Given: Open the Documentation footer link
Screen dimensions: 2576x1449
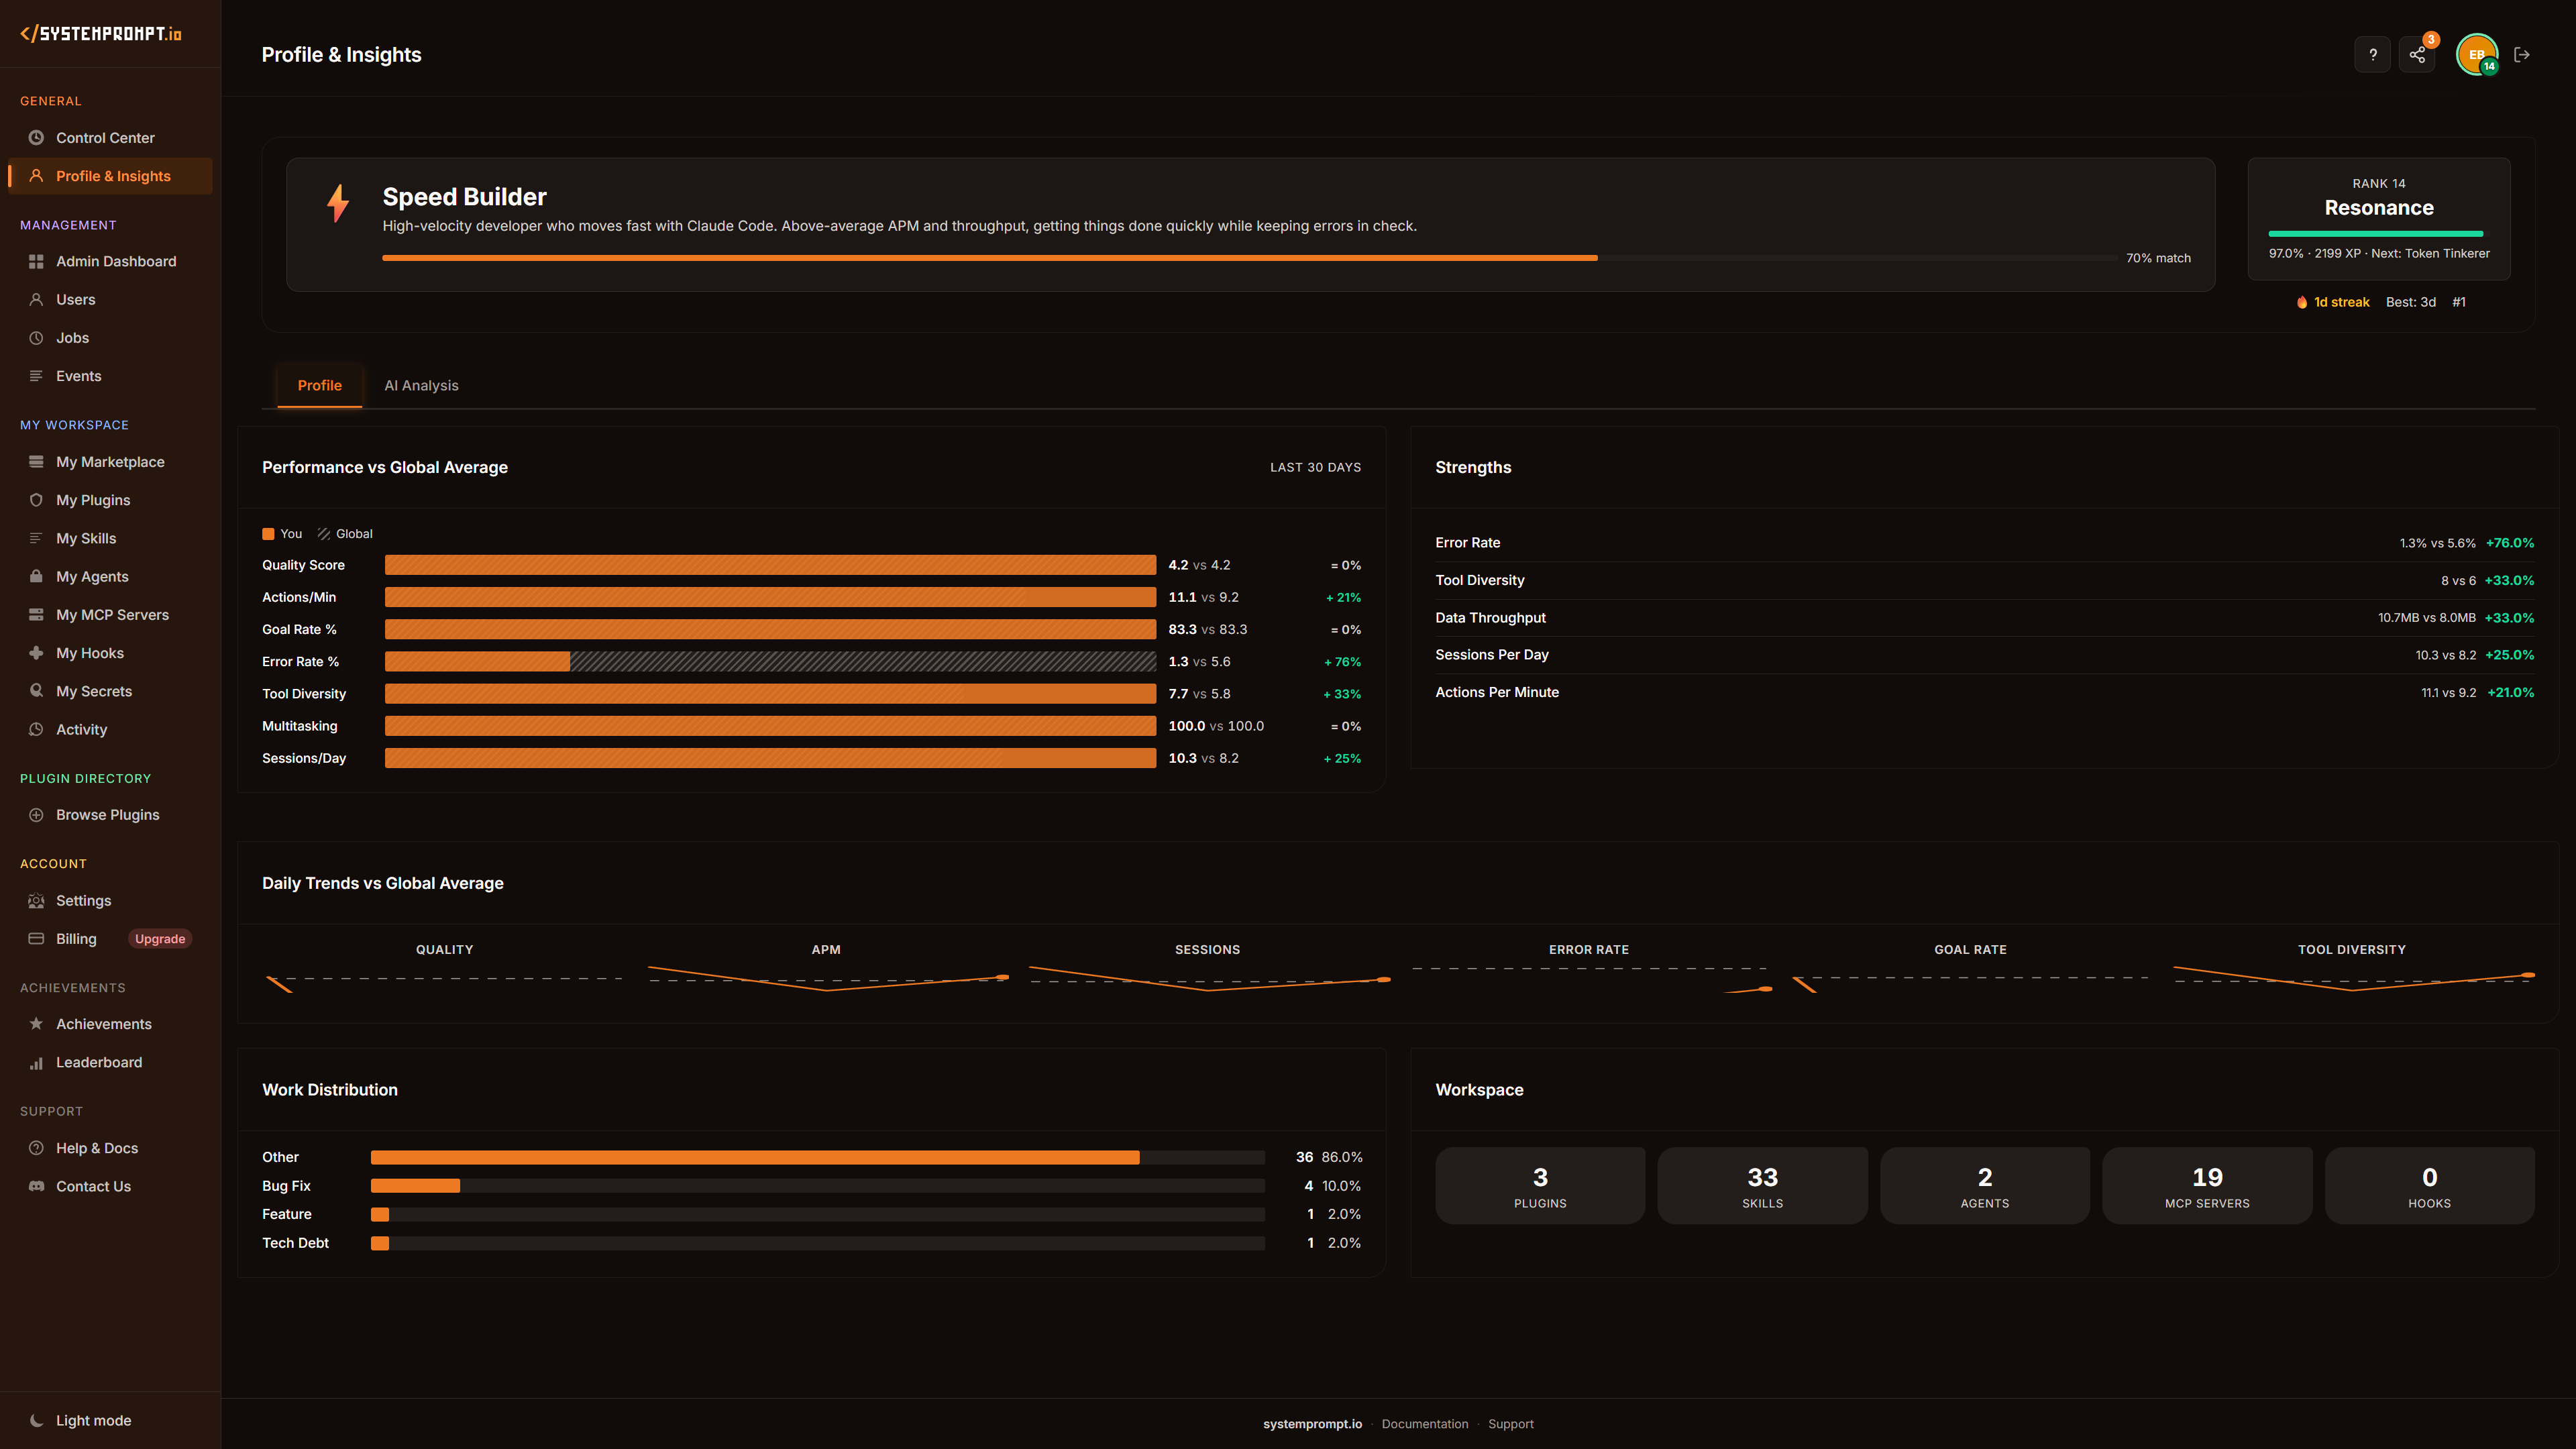Looking at the screenshot, I should point(1425,1423).
